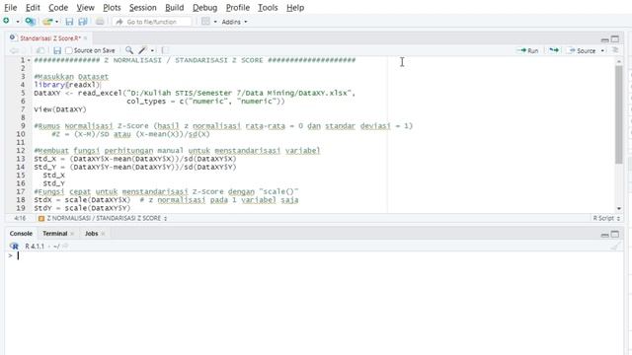Select the Standarisasi Z Score.R tab
Screen dimensions: 632x355
pyautogui.click(x=50, y=38)
